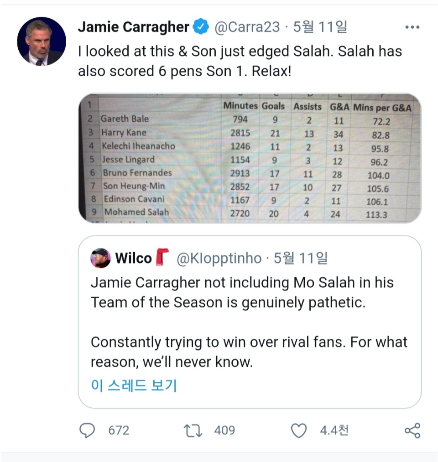The width and height of the screenshot is (438, 462).
Task: Open the @Klopptinho handle link
Action: coord(219,258)
